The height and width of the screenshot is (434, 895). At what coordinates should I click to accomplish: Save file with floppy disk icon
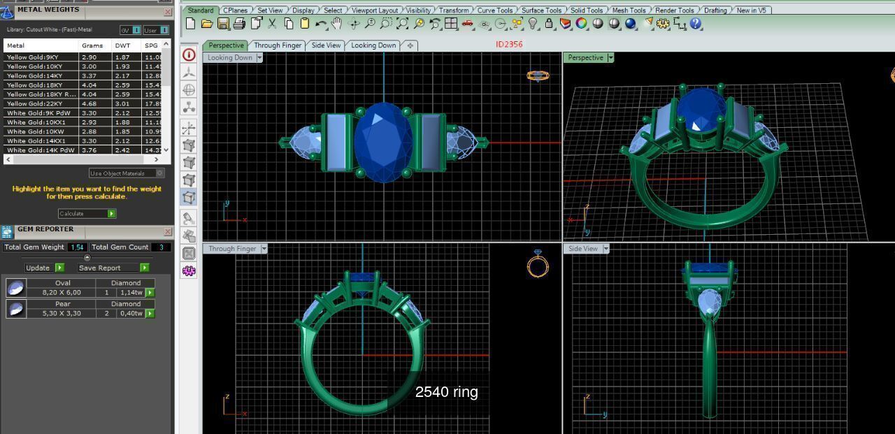(x=223, y=24)
